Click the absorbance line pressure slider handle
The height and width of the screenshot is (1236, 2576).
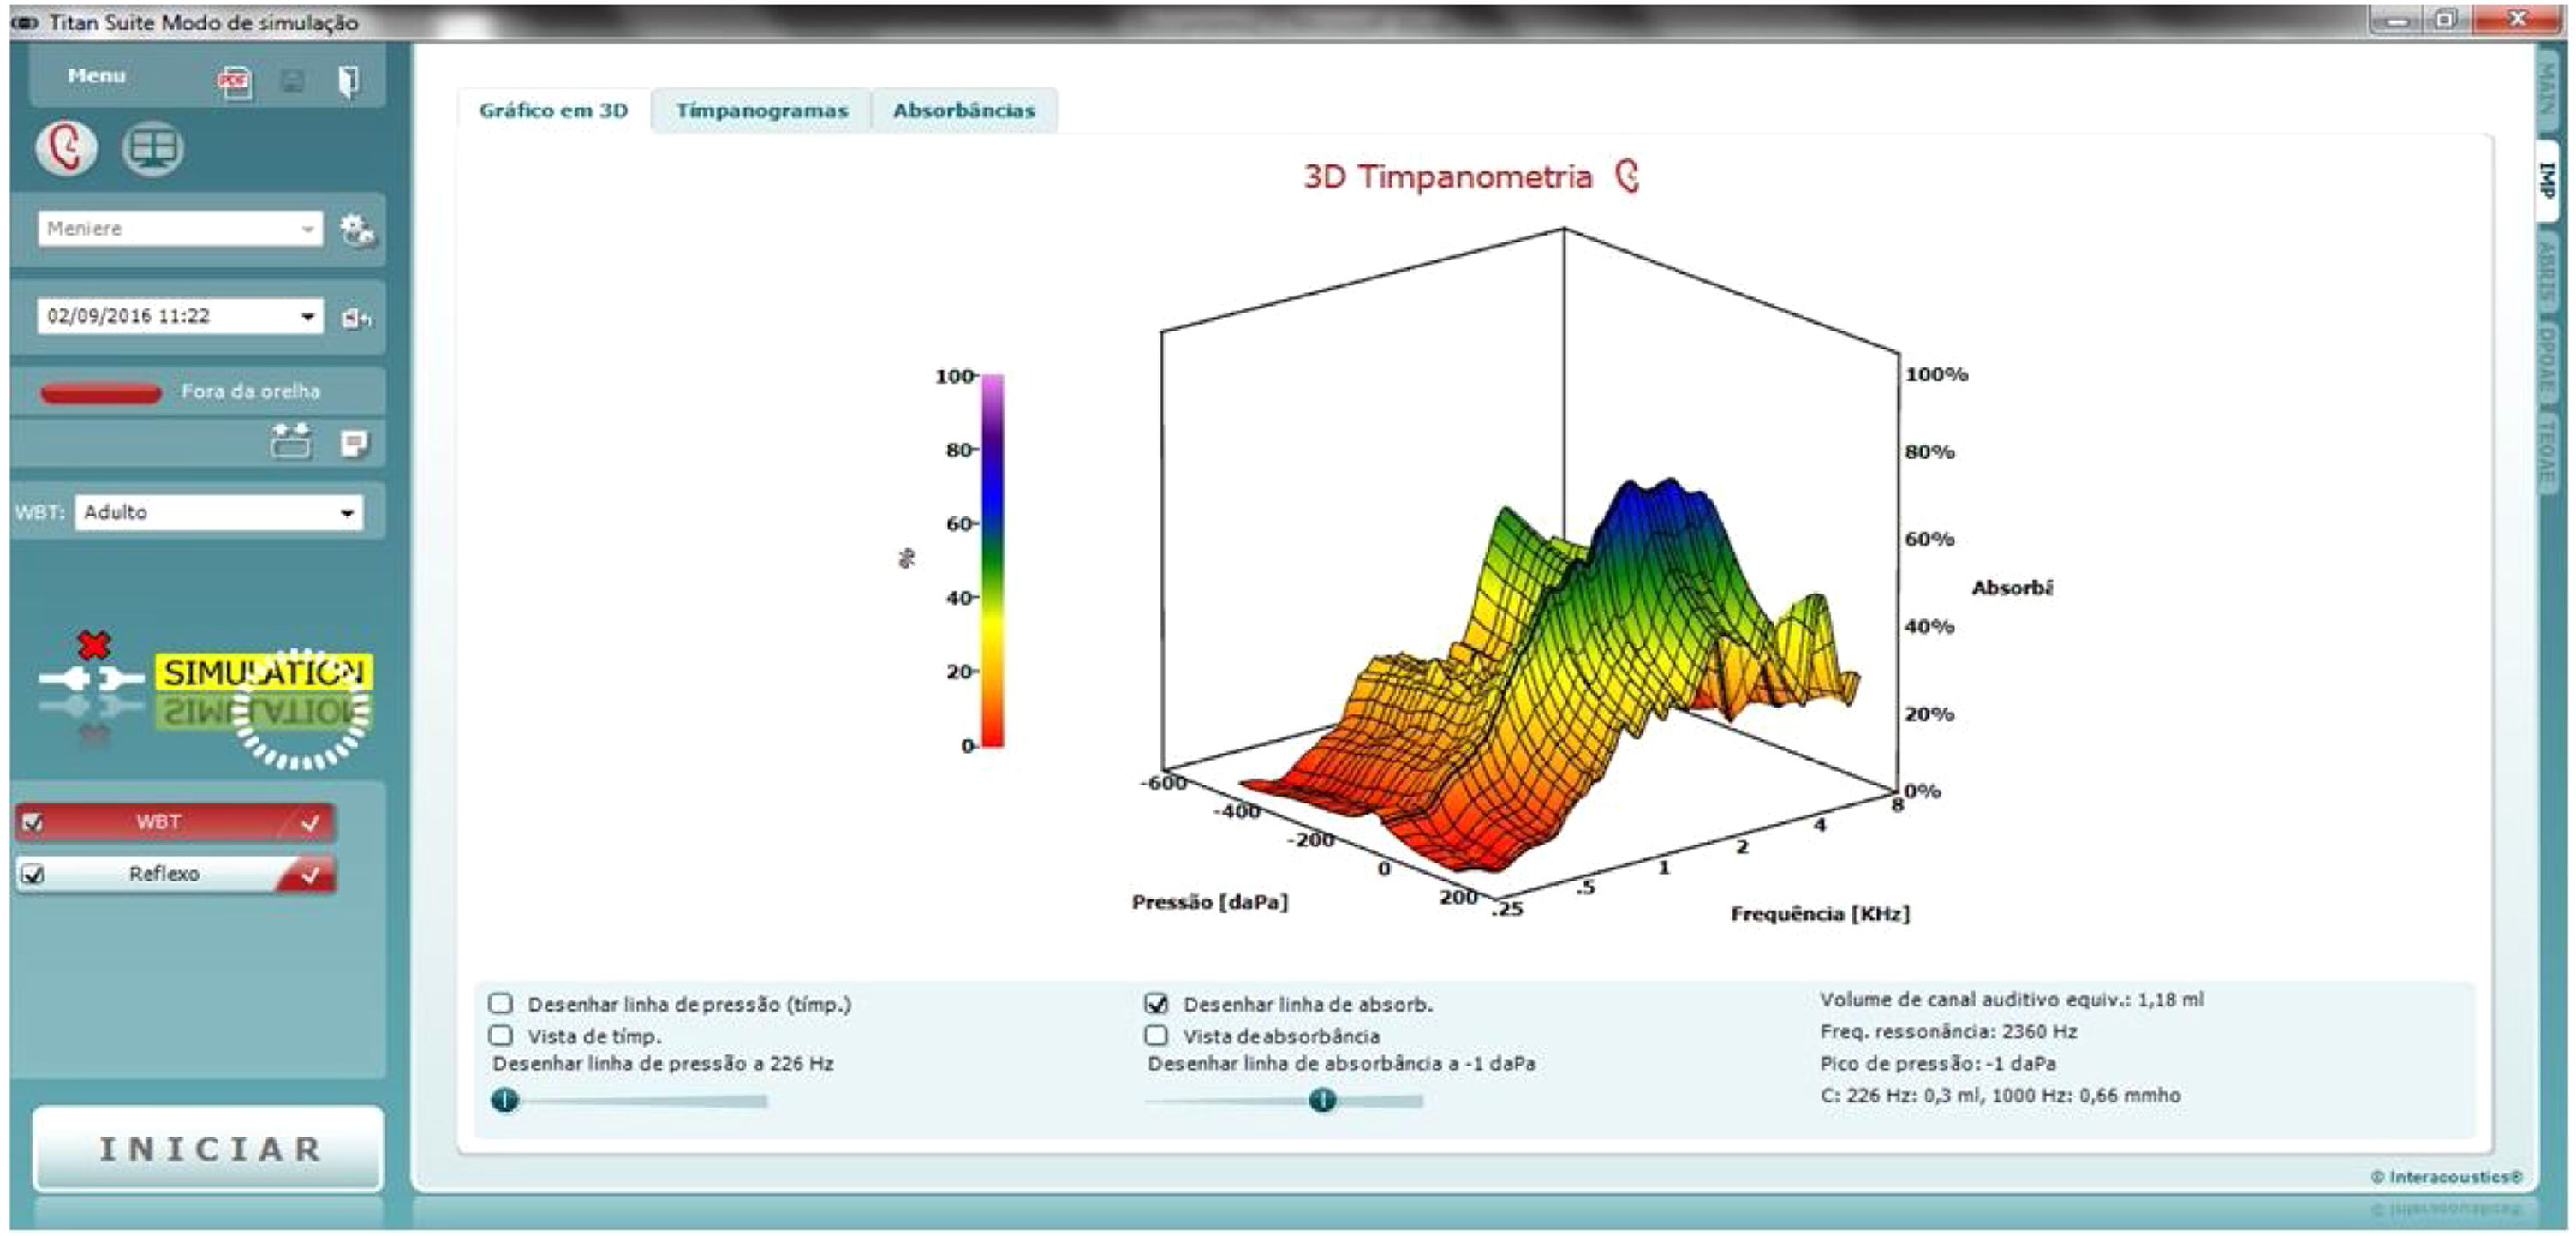[1322, 1100]
